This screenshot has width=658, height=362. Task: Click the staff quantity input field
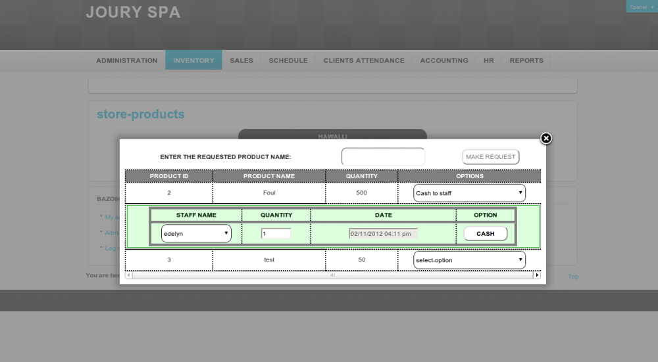[x=276, y=233]
